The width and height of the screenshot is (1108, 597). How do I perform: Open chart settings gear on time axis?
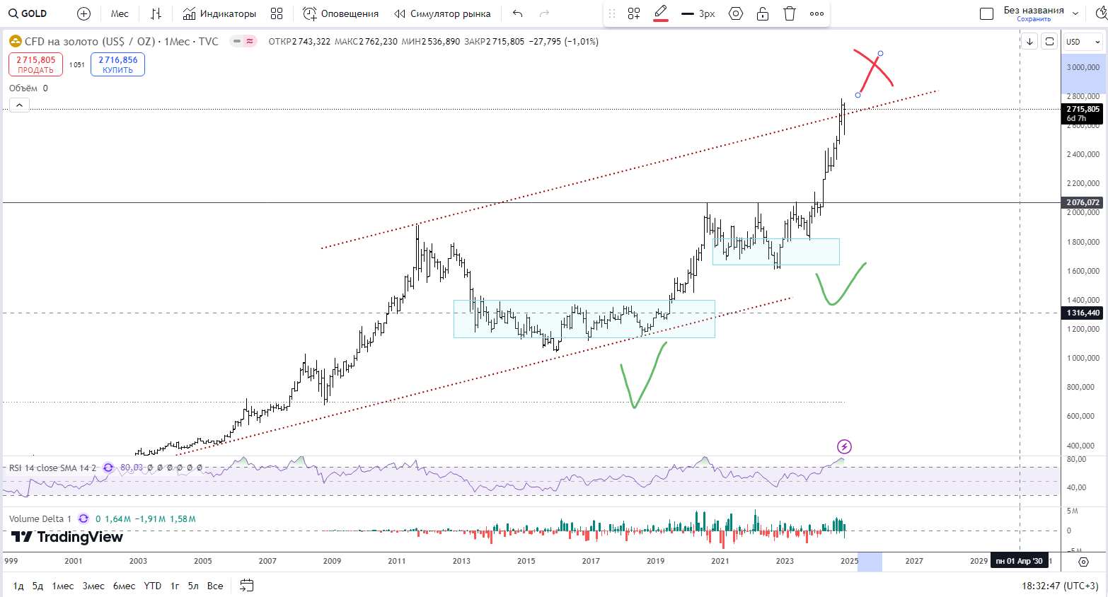pos(1083,562)
